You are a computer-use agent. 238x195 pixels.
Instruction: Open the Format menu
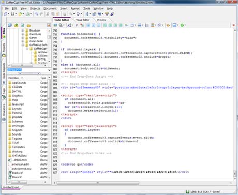(76, 8)
